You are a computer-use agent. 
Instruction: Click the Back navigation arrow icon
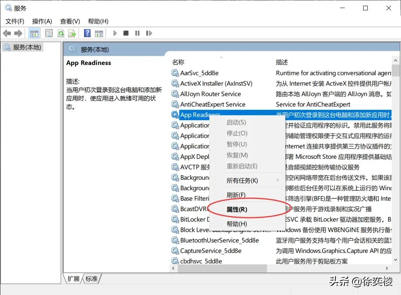point(7,33)
